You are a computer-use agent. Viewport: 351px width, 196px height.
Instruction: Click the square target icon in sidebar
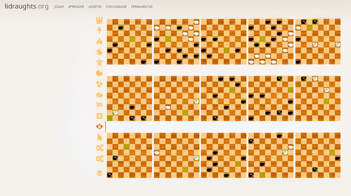[99, 116]
